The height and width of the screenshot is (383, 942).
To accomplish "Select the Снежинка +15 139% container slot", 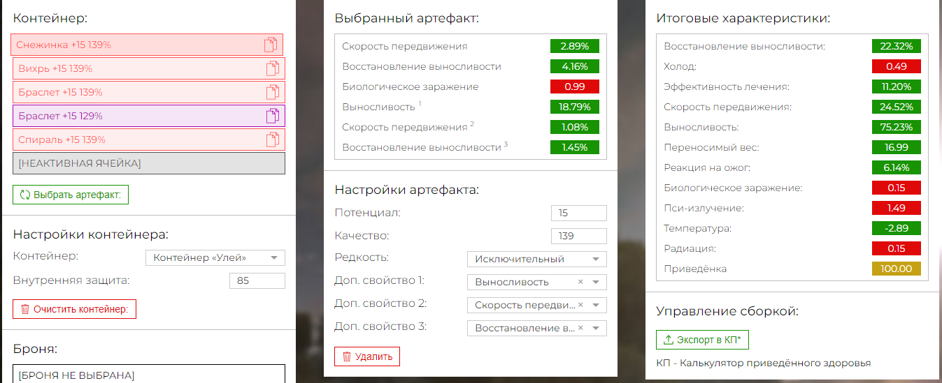I will [147, 45].
